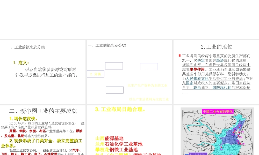
Task: Open the "人民物质文化" hyperlink
Action: tap(197, 79)
